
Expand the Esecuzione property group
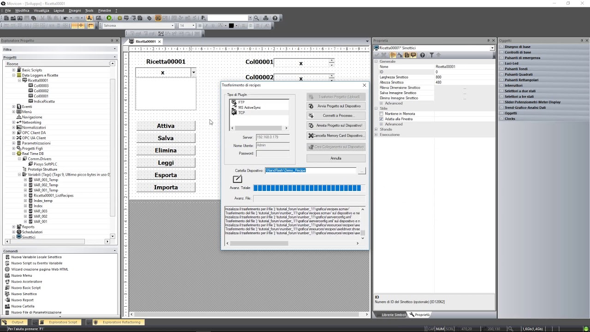[x=376, y=135]
